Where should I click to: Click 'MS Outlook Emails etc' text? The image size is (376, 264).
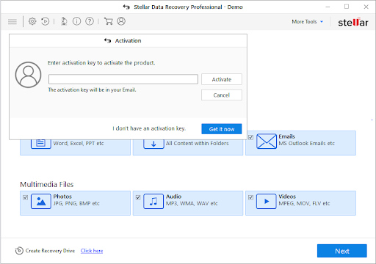[x=307, y=144]
